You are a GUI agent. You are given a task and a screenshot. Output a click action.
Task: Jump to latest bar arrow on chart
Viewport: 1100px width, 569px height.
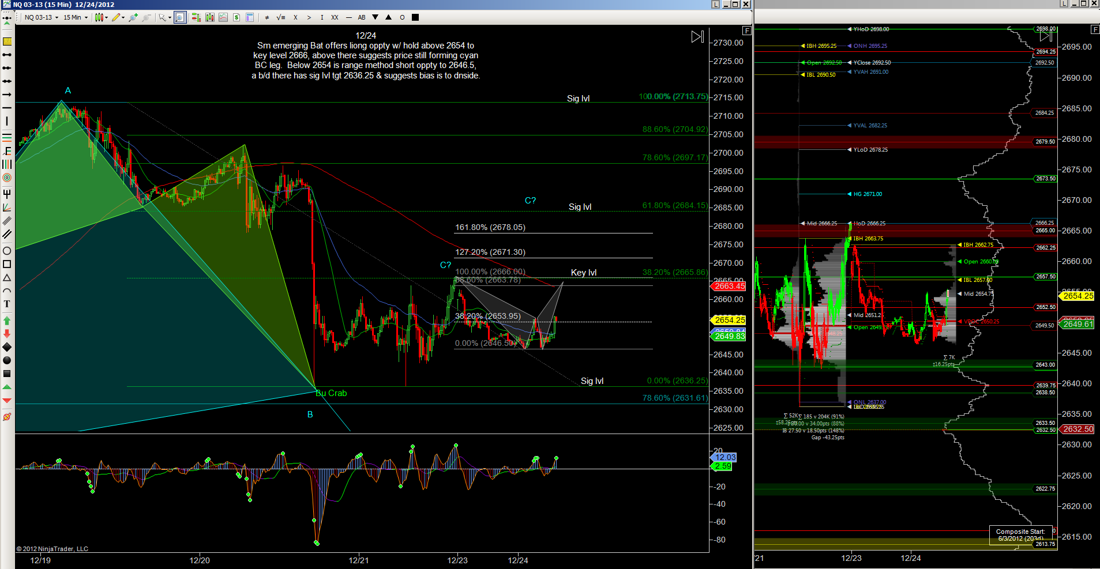697,37
